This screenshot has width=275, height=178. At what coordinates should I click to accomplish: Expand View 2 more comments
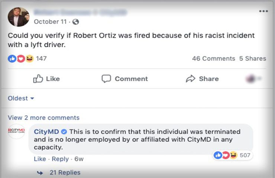(x=43, y=118)
